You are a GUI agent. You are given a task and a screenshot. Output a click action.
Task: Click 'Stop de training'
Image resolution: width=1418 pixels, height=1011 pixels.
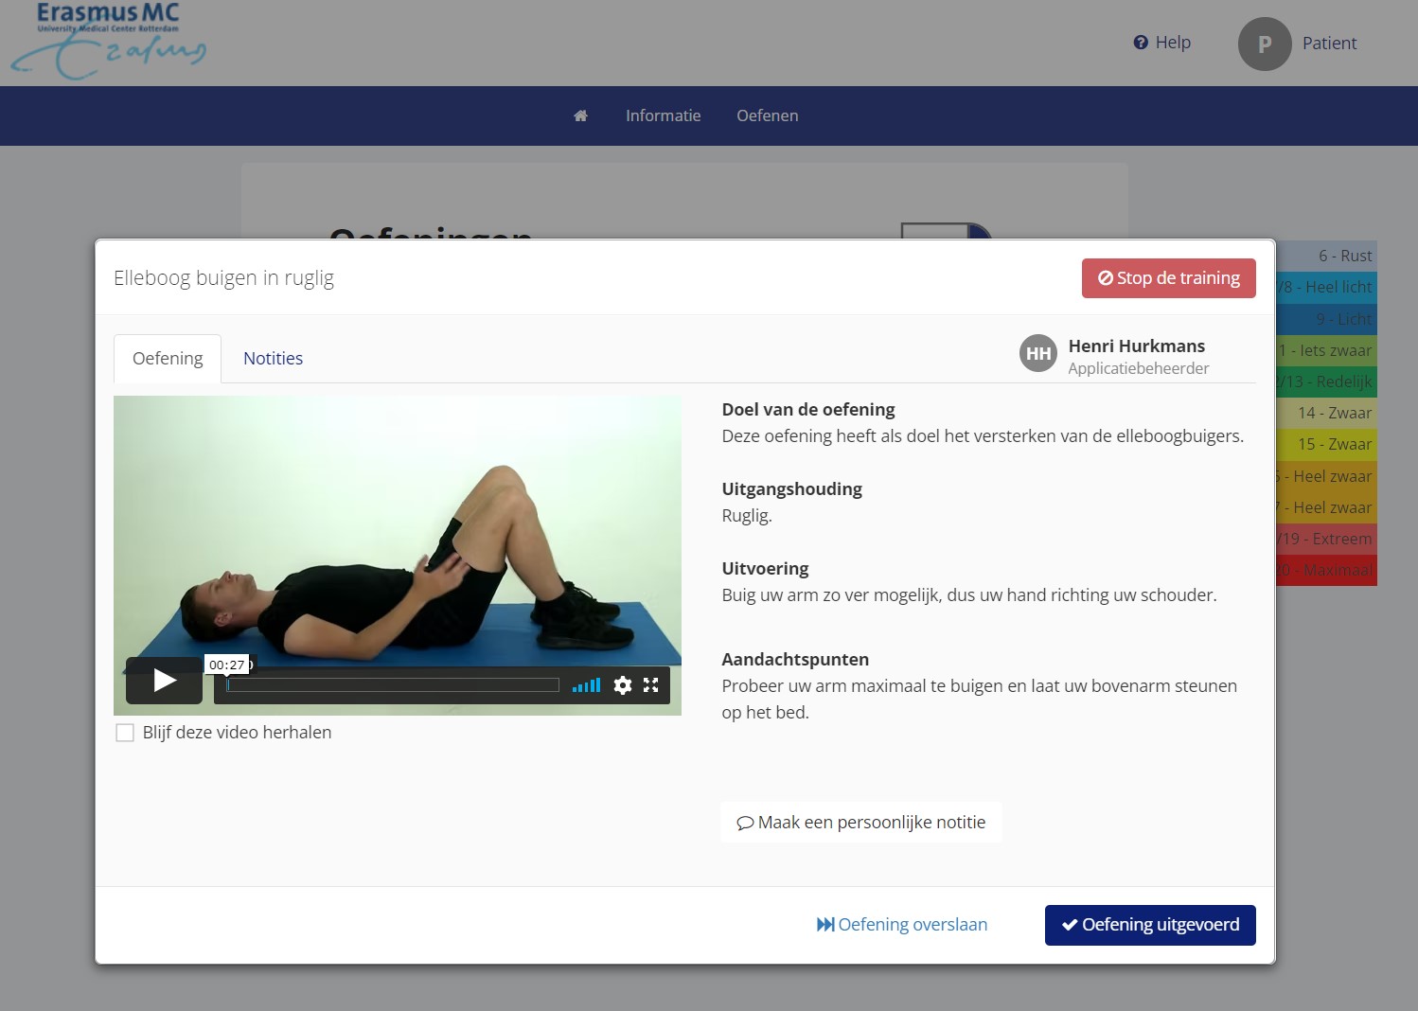click(x=1169, y=277)
